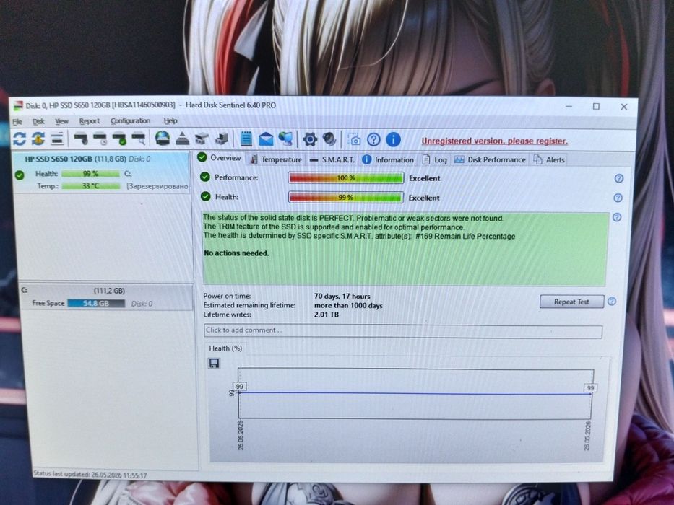Click '70 days, 17 hours' power on value
The image size is (674, 505).
pyautogui.click(x=342, y=297)
